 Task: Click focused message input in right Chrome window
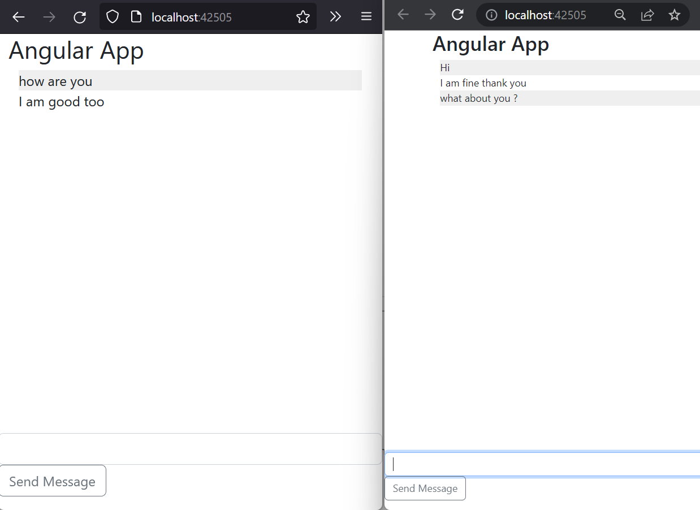tap(542, 464)
